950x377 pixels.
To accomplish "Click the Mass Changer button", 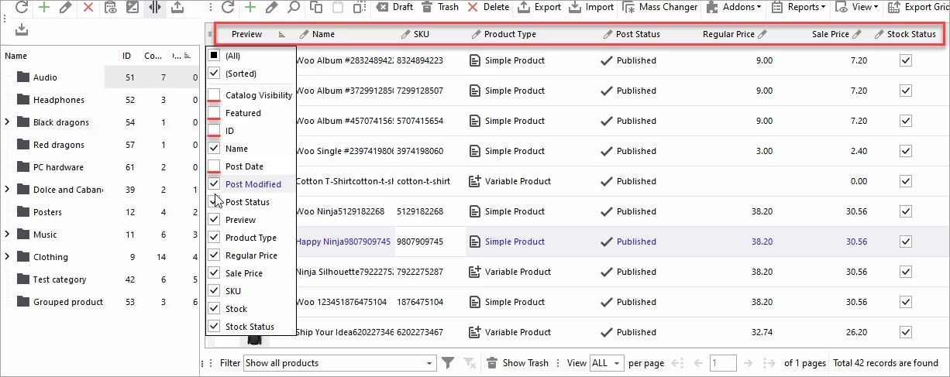I will (660, 7).
